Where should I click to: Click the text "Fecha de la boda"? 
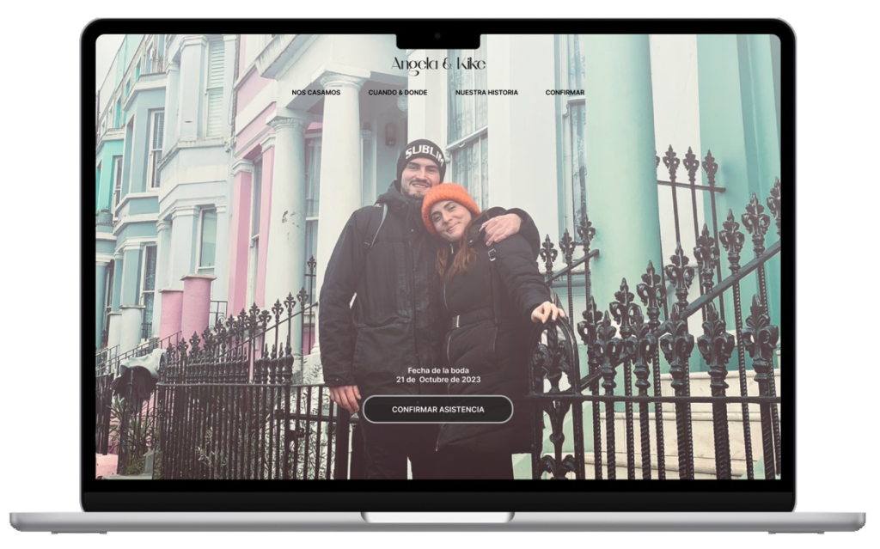pos(438,370)
